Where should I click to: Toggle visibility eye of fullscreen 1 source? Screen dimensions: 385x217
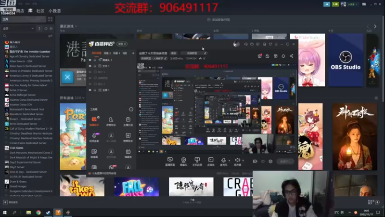point(90,90)
